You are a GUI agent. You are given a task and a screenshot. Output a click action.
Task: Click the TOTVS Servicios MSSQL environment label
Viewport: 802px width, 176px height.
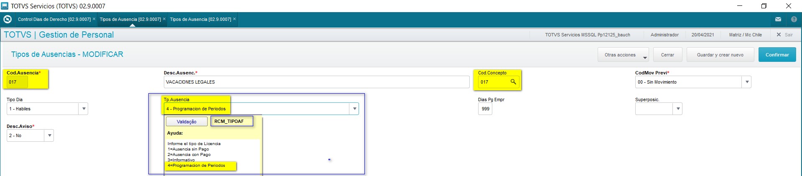[x=587, y=35]
